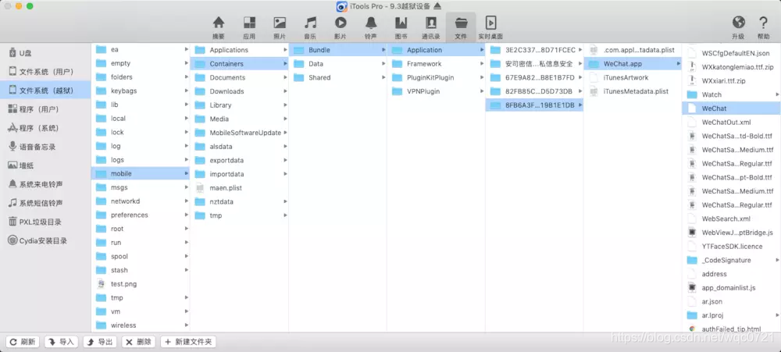Select 程序（系统）in the sidebar
The height and width of the screenshot is (352, 781).
(46, 128)
